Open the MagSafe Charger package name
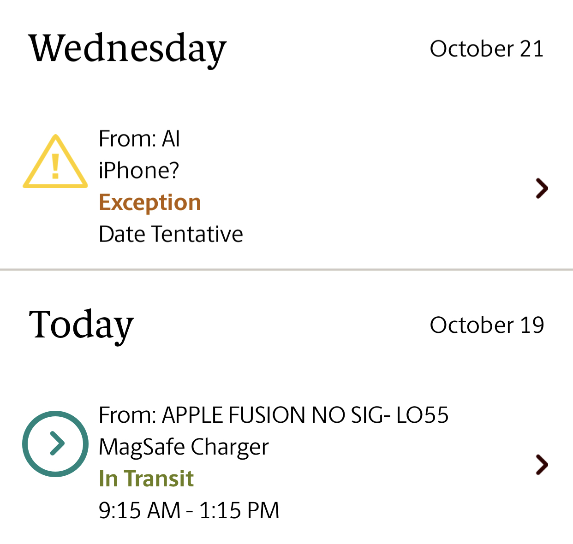 [184, 447]
